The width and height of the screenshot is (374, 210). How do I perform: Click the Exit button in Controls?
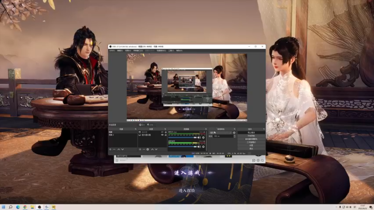(x=251, y=148)
